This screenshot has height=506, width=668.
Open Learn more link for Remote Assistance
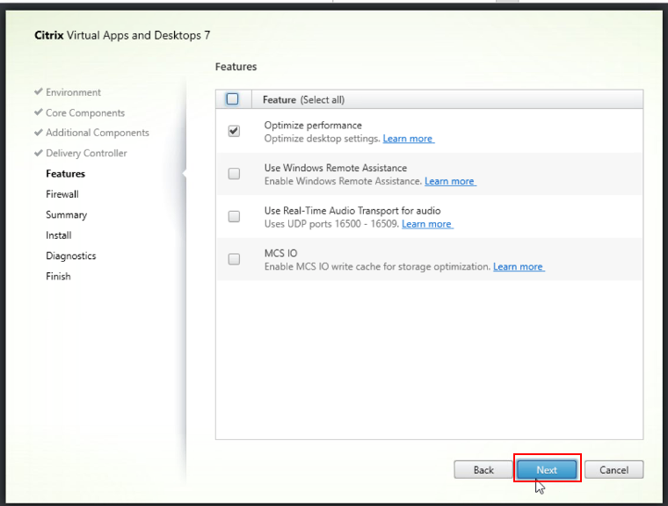click(449, 181)
